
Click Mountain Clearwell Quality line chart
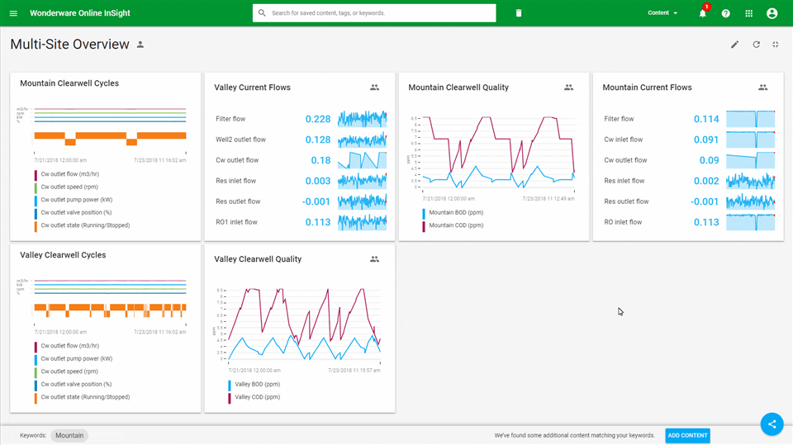click(x=499, y=152)
